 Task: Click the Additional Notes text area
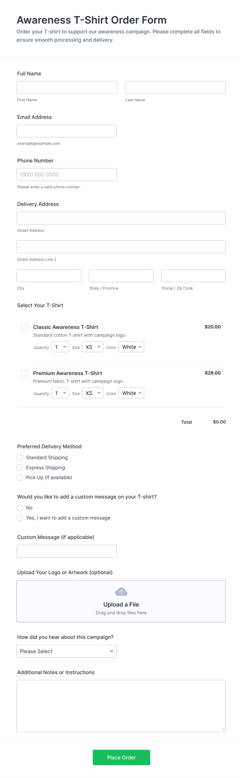pos(121,706)
